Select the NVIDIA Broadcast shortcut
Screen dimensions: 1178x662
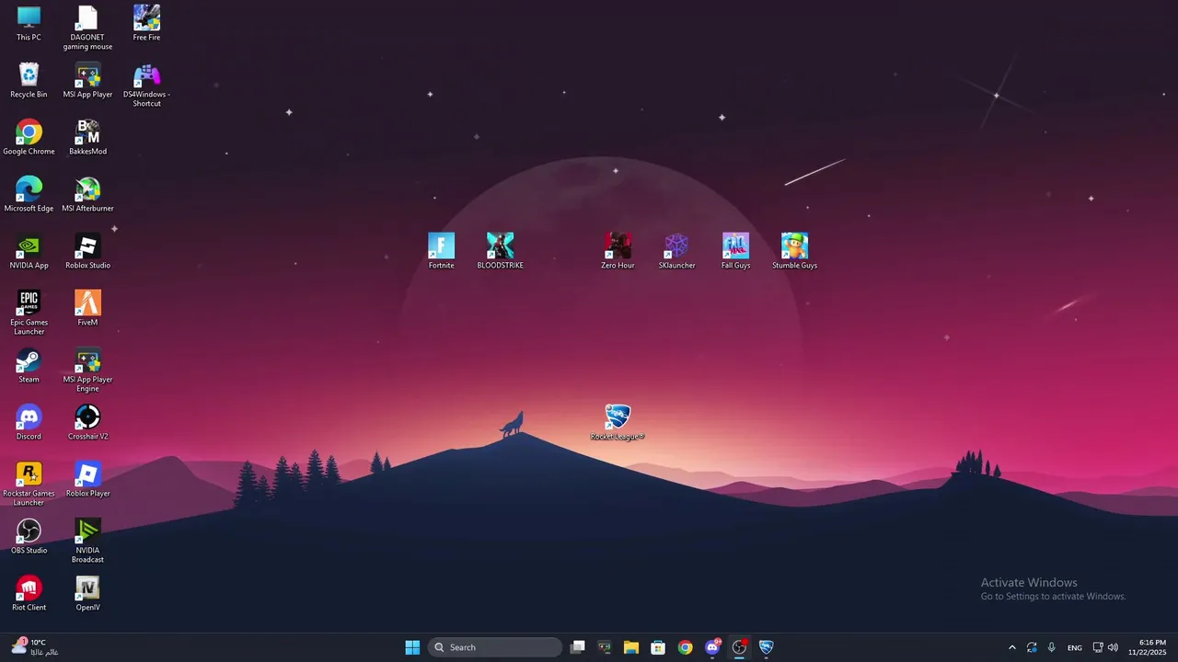coord(87,541)
